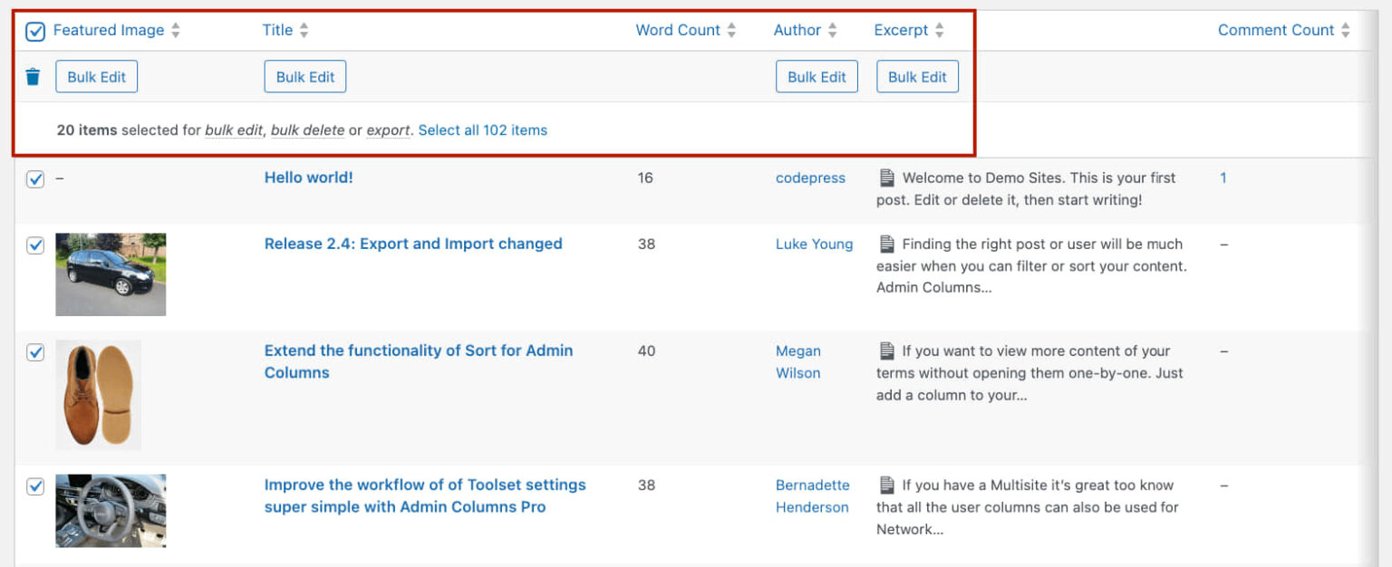Click the trash icon to bulk delete

33,76
